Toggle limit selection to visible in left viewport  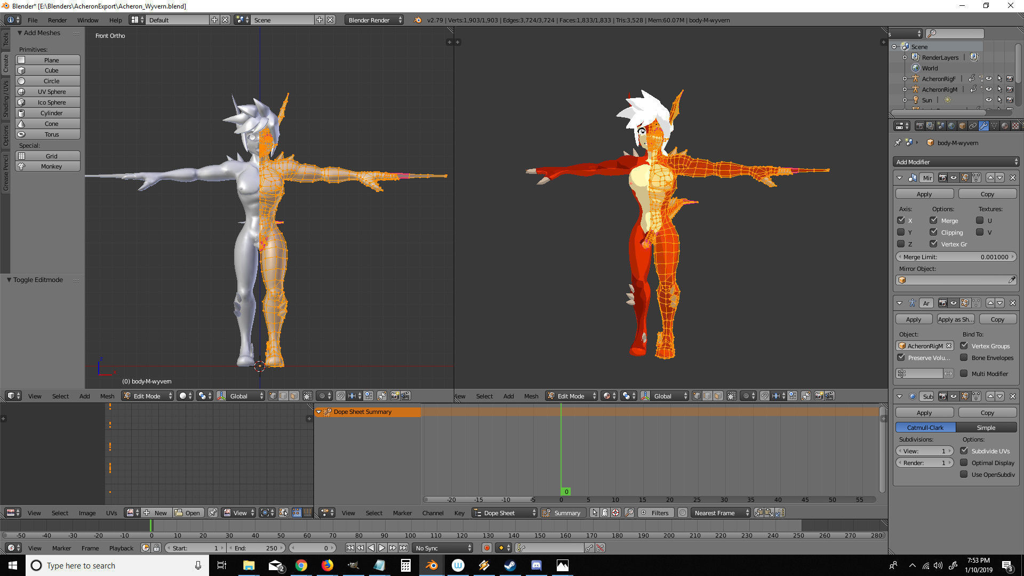tap(307, 396)
